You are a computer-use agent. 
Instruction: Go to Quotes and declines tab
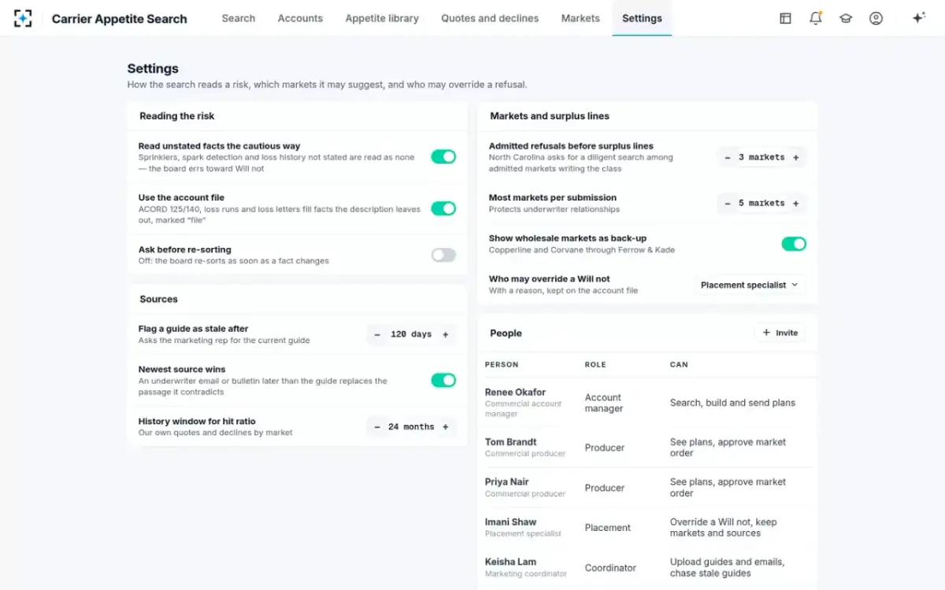pyautogui.click(x=490, y=18)
